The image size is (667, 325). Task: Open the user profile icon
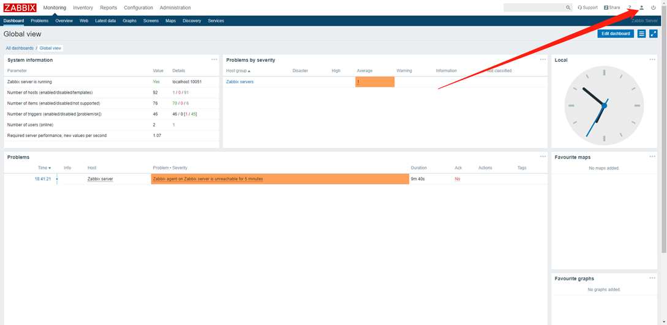click(x=641, y=8)
